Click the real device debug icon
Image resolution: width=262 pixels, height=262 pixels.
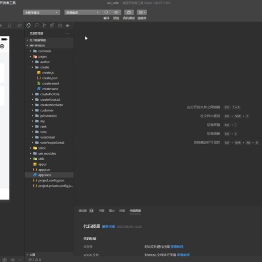click(x=129, y=13)
